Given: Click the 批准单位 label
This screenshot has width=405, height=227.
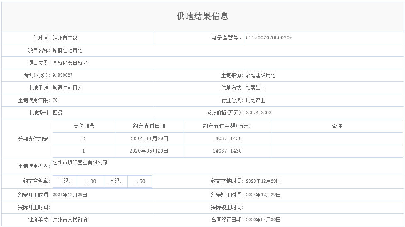Looking at the screenshot, I should 39,220.
